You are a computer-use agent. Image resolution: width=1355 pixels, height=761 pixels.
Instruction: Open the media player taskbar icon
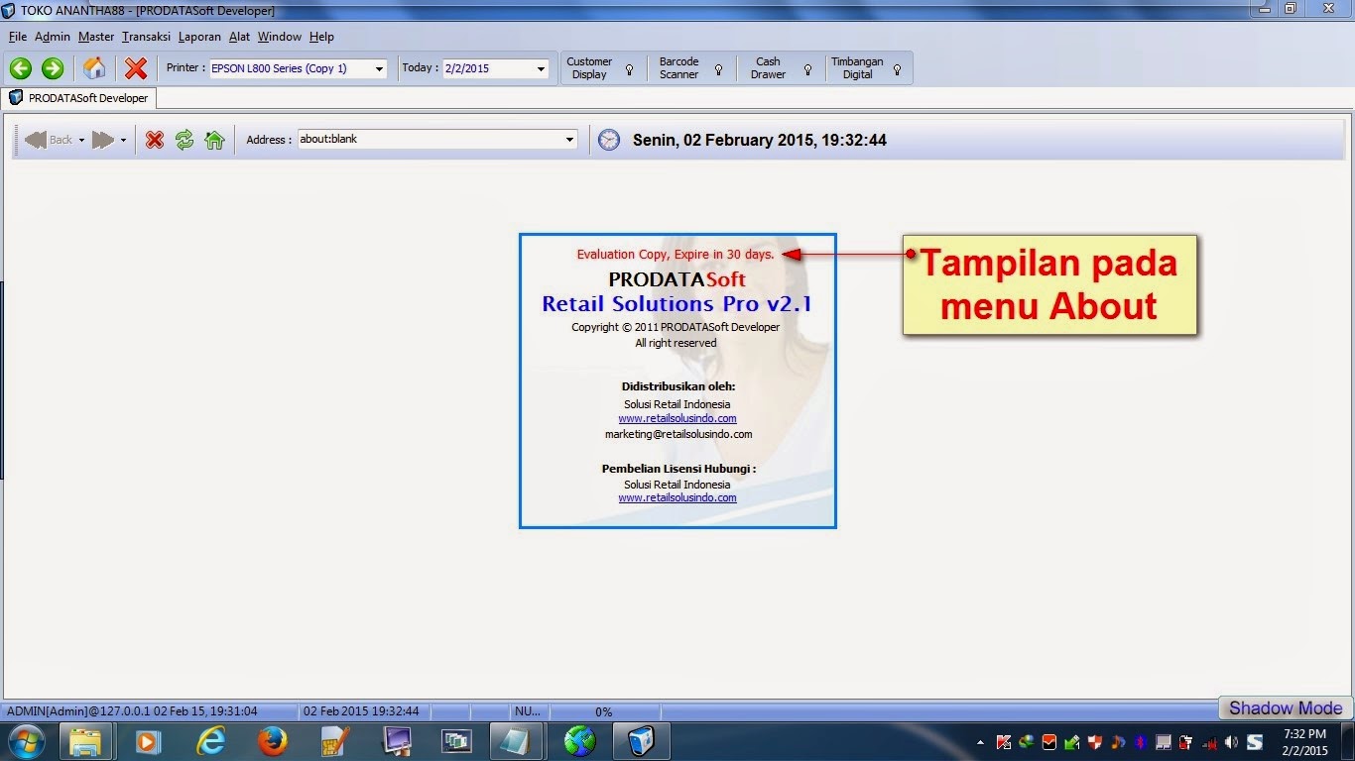click(148, 741)
